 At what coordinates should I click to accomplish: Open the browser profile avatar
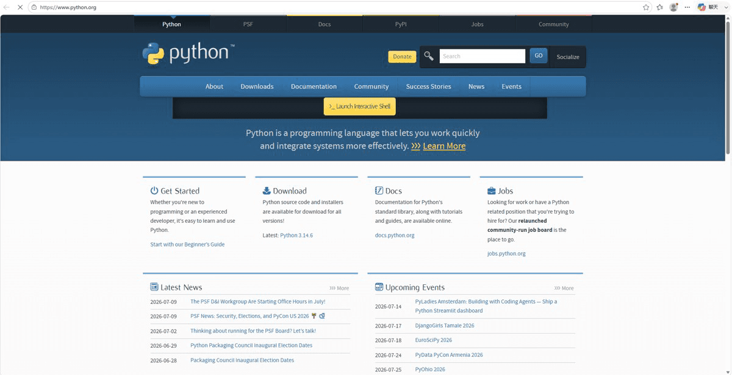click(673, 7)
